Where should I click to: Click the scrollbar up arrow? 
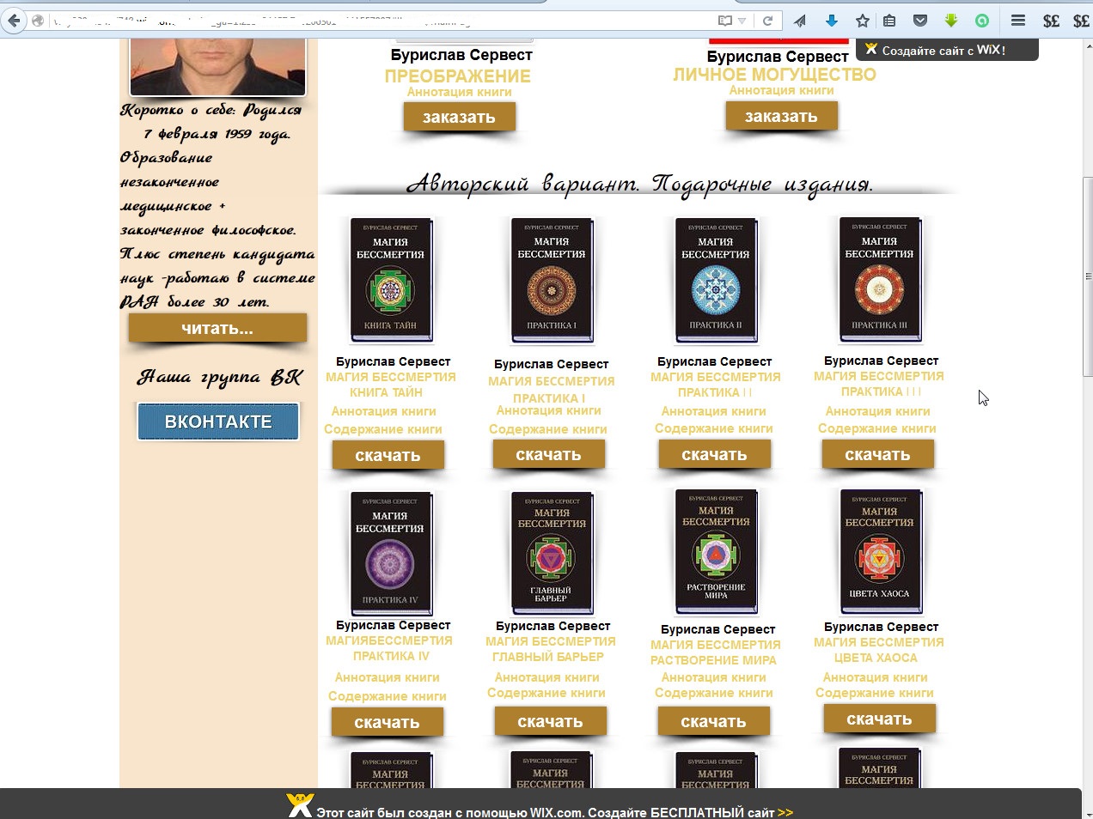pyautogui.click(x=1088, y=46)
